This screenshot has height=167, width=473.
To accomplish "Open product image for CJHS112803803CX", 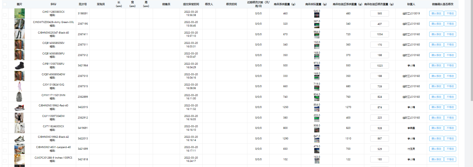I will click(x=20, y=13).
